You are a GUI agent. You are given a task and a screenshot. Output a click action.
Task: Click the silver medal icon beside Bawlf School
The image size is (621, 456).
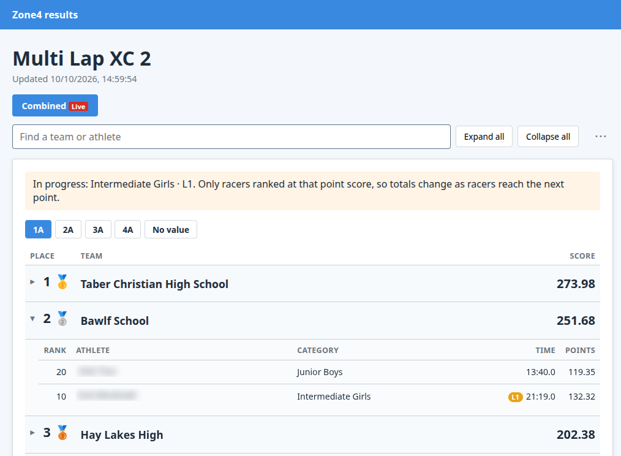pos(62,319)
